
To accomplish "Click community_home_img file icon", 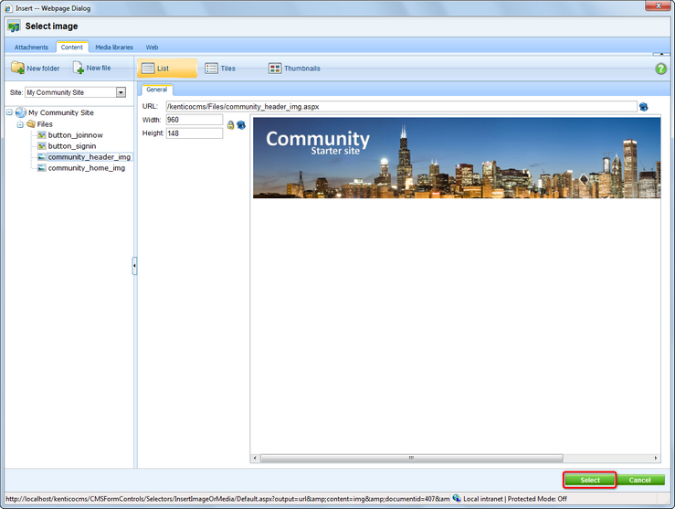I will [x=42, y=168].
